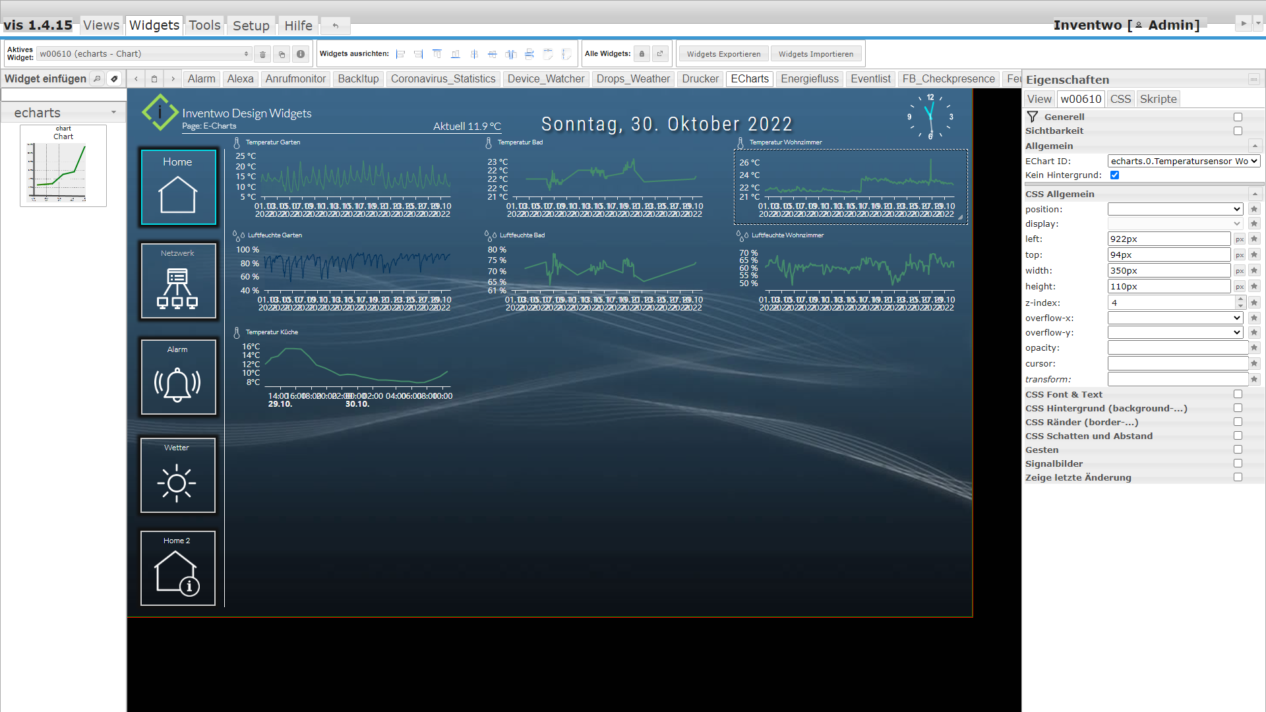Align widgets to the top

point(437,54)
